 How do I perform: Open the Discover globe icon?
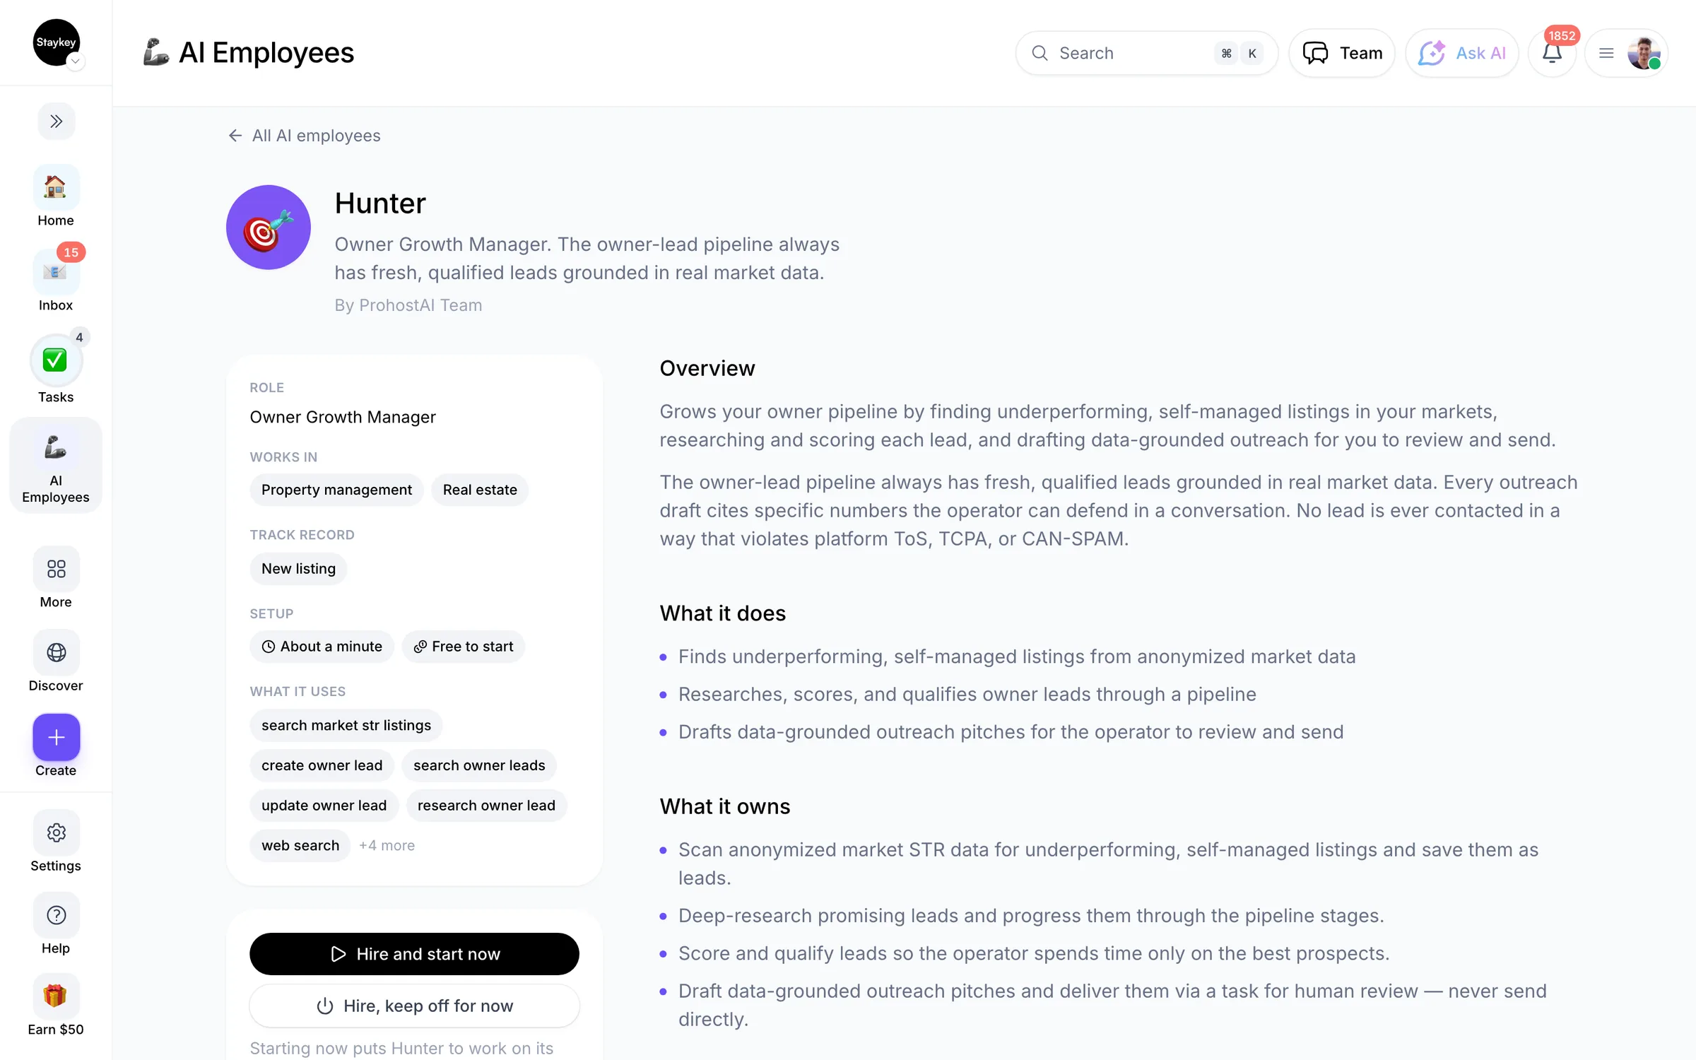(56, 652)
